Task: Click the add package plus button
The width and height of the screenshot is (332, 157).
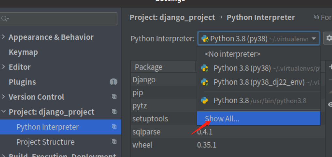Action: [x=330, y=67]
